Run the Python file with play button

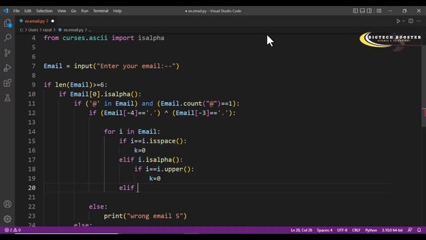coord(398,21)
